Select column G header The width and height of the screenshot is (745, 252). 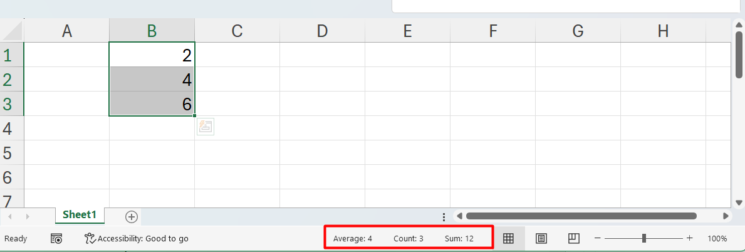pos(578,31)
